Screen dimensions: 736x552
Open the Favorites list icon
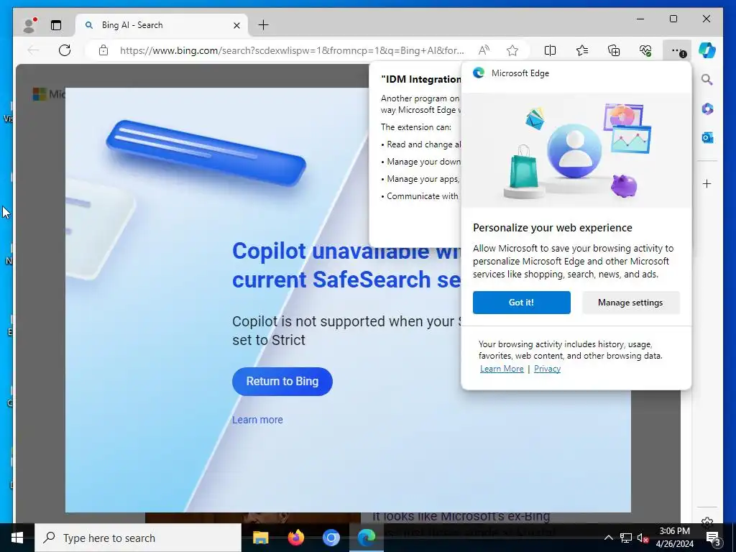point(582,50)
